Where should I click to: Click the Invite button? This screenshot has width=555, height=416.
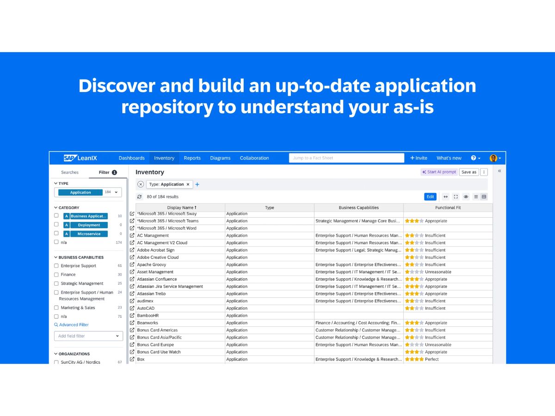coord(419,158)
